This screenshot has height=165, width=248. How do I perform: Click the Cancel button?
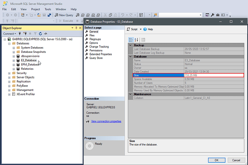click(x=236, y=160)
